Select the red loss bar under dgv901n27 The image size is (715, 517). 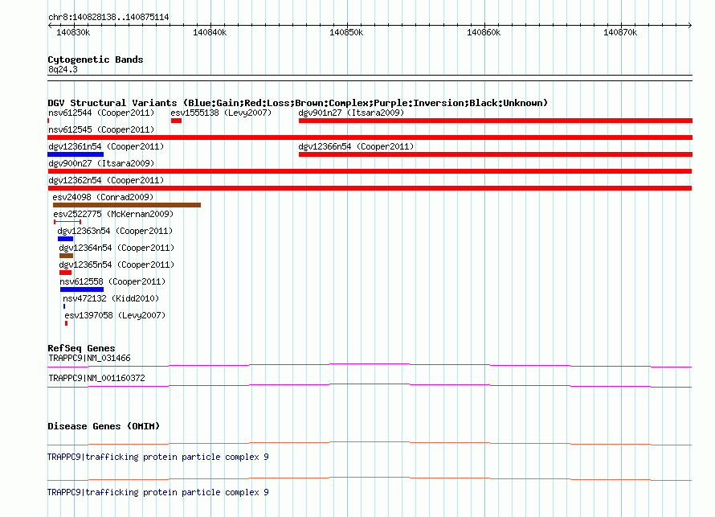pyautogui.click(x=496, y=121)
